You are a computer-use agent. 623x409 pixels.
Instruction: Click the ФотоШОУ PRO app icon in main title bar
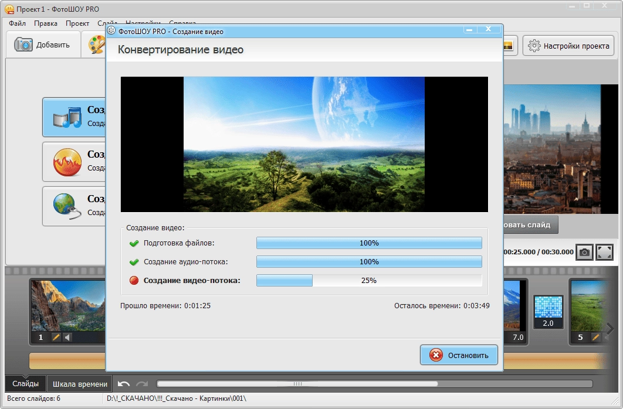click(9, 9)
